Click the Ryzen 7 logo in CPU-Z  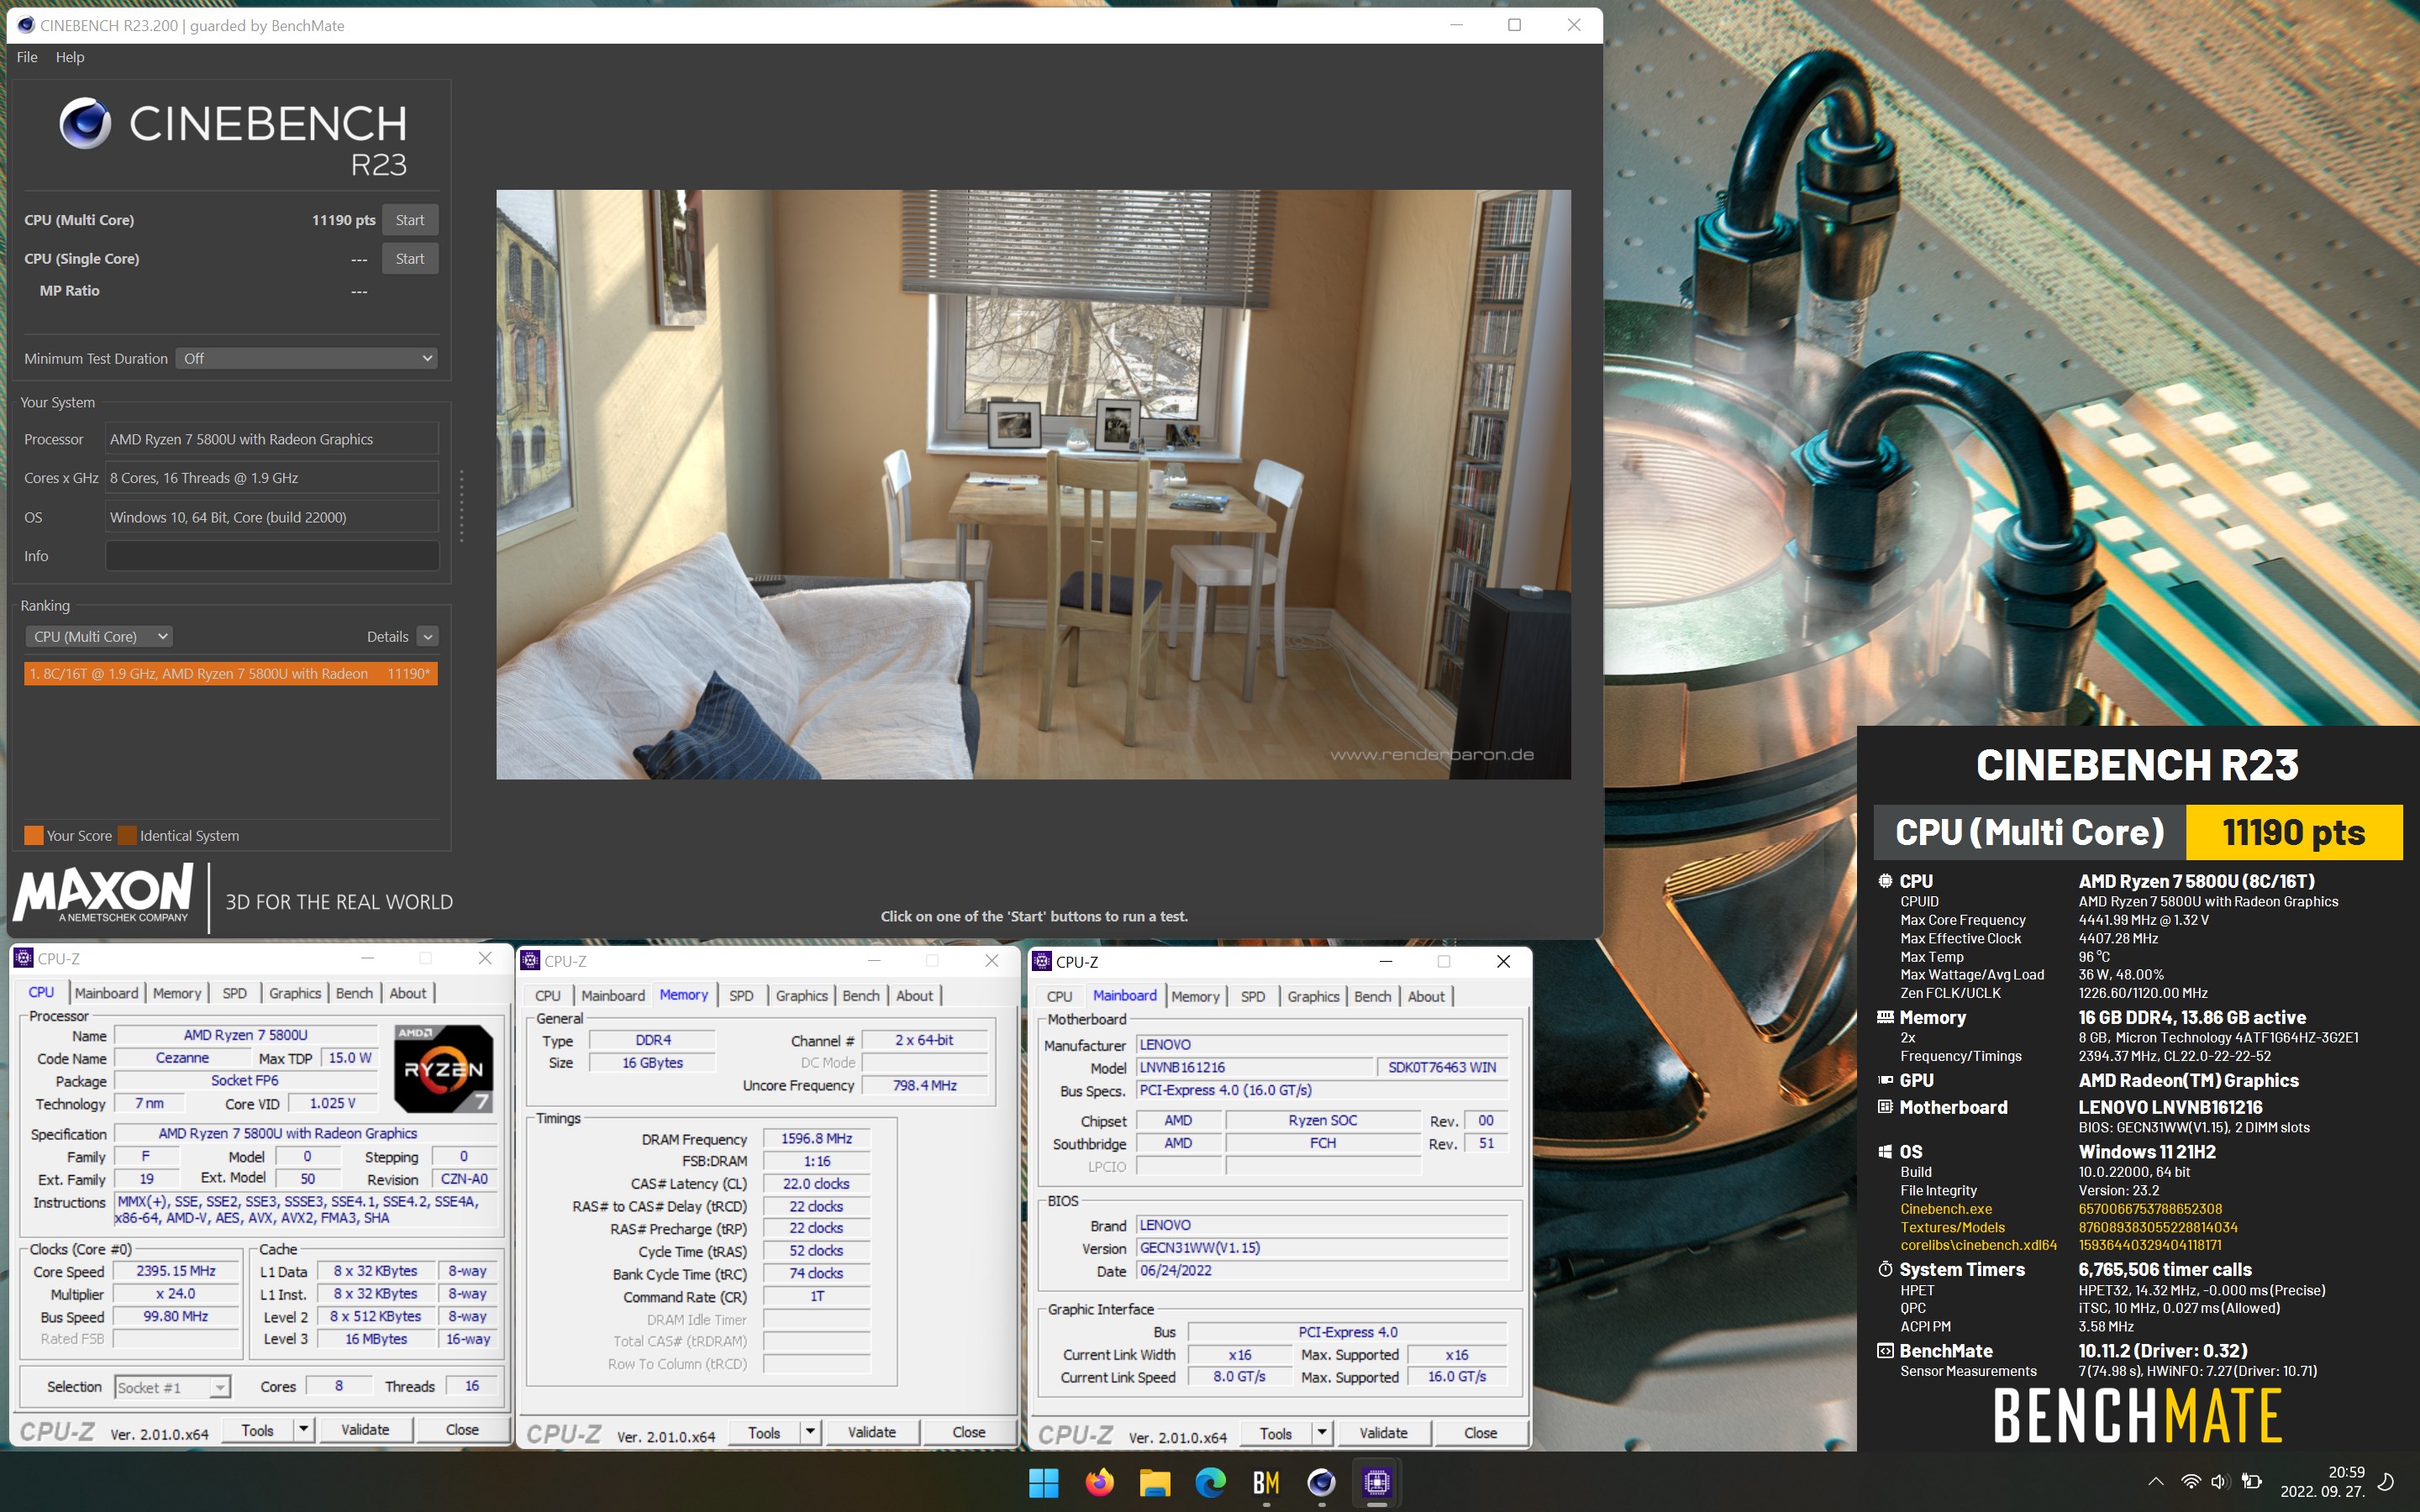443,1068
